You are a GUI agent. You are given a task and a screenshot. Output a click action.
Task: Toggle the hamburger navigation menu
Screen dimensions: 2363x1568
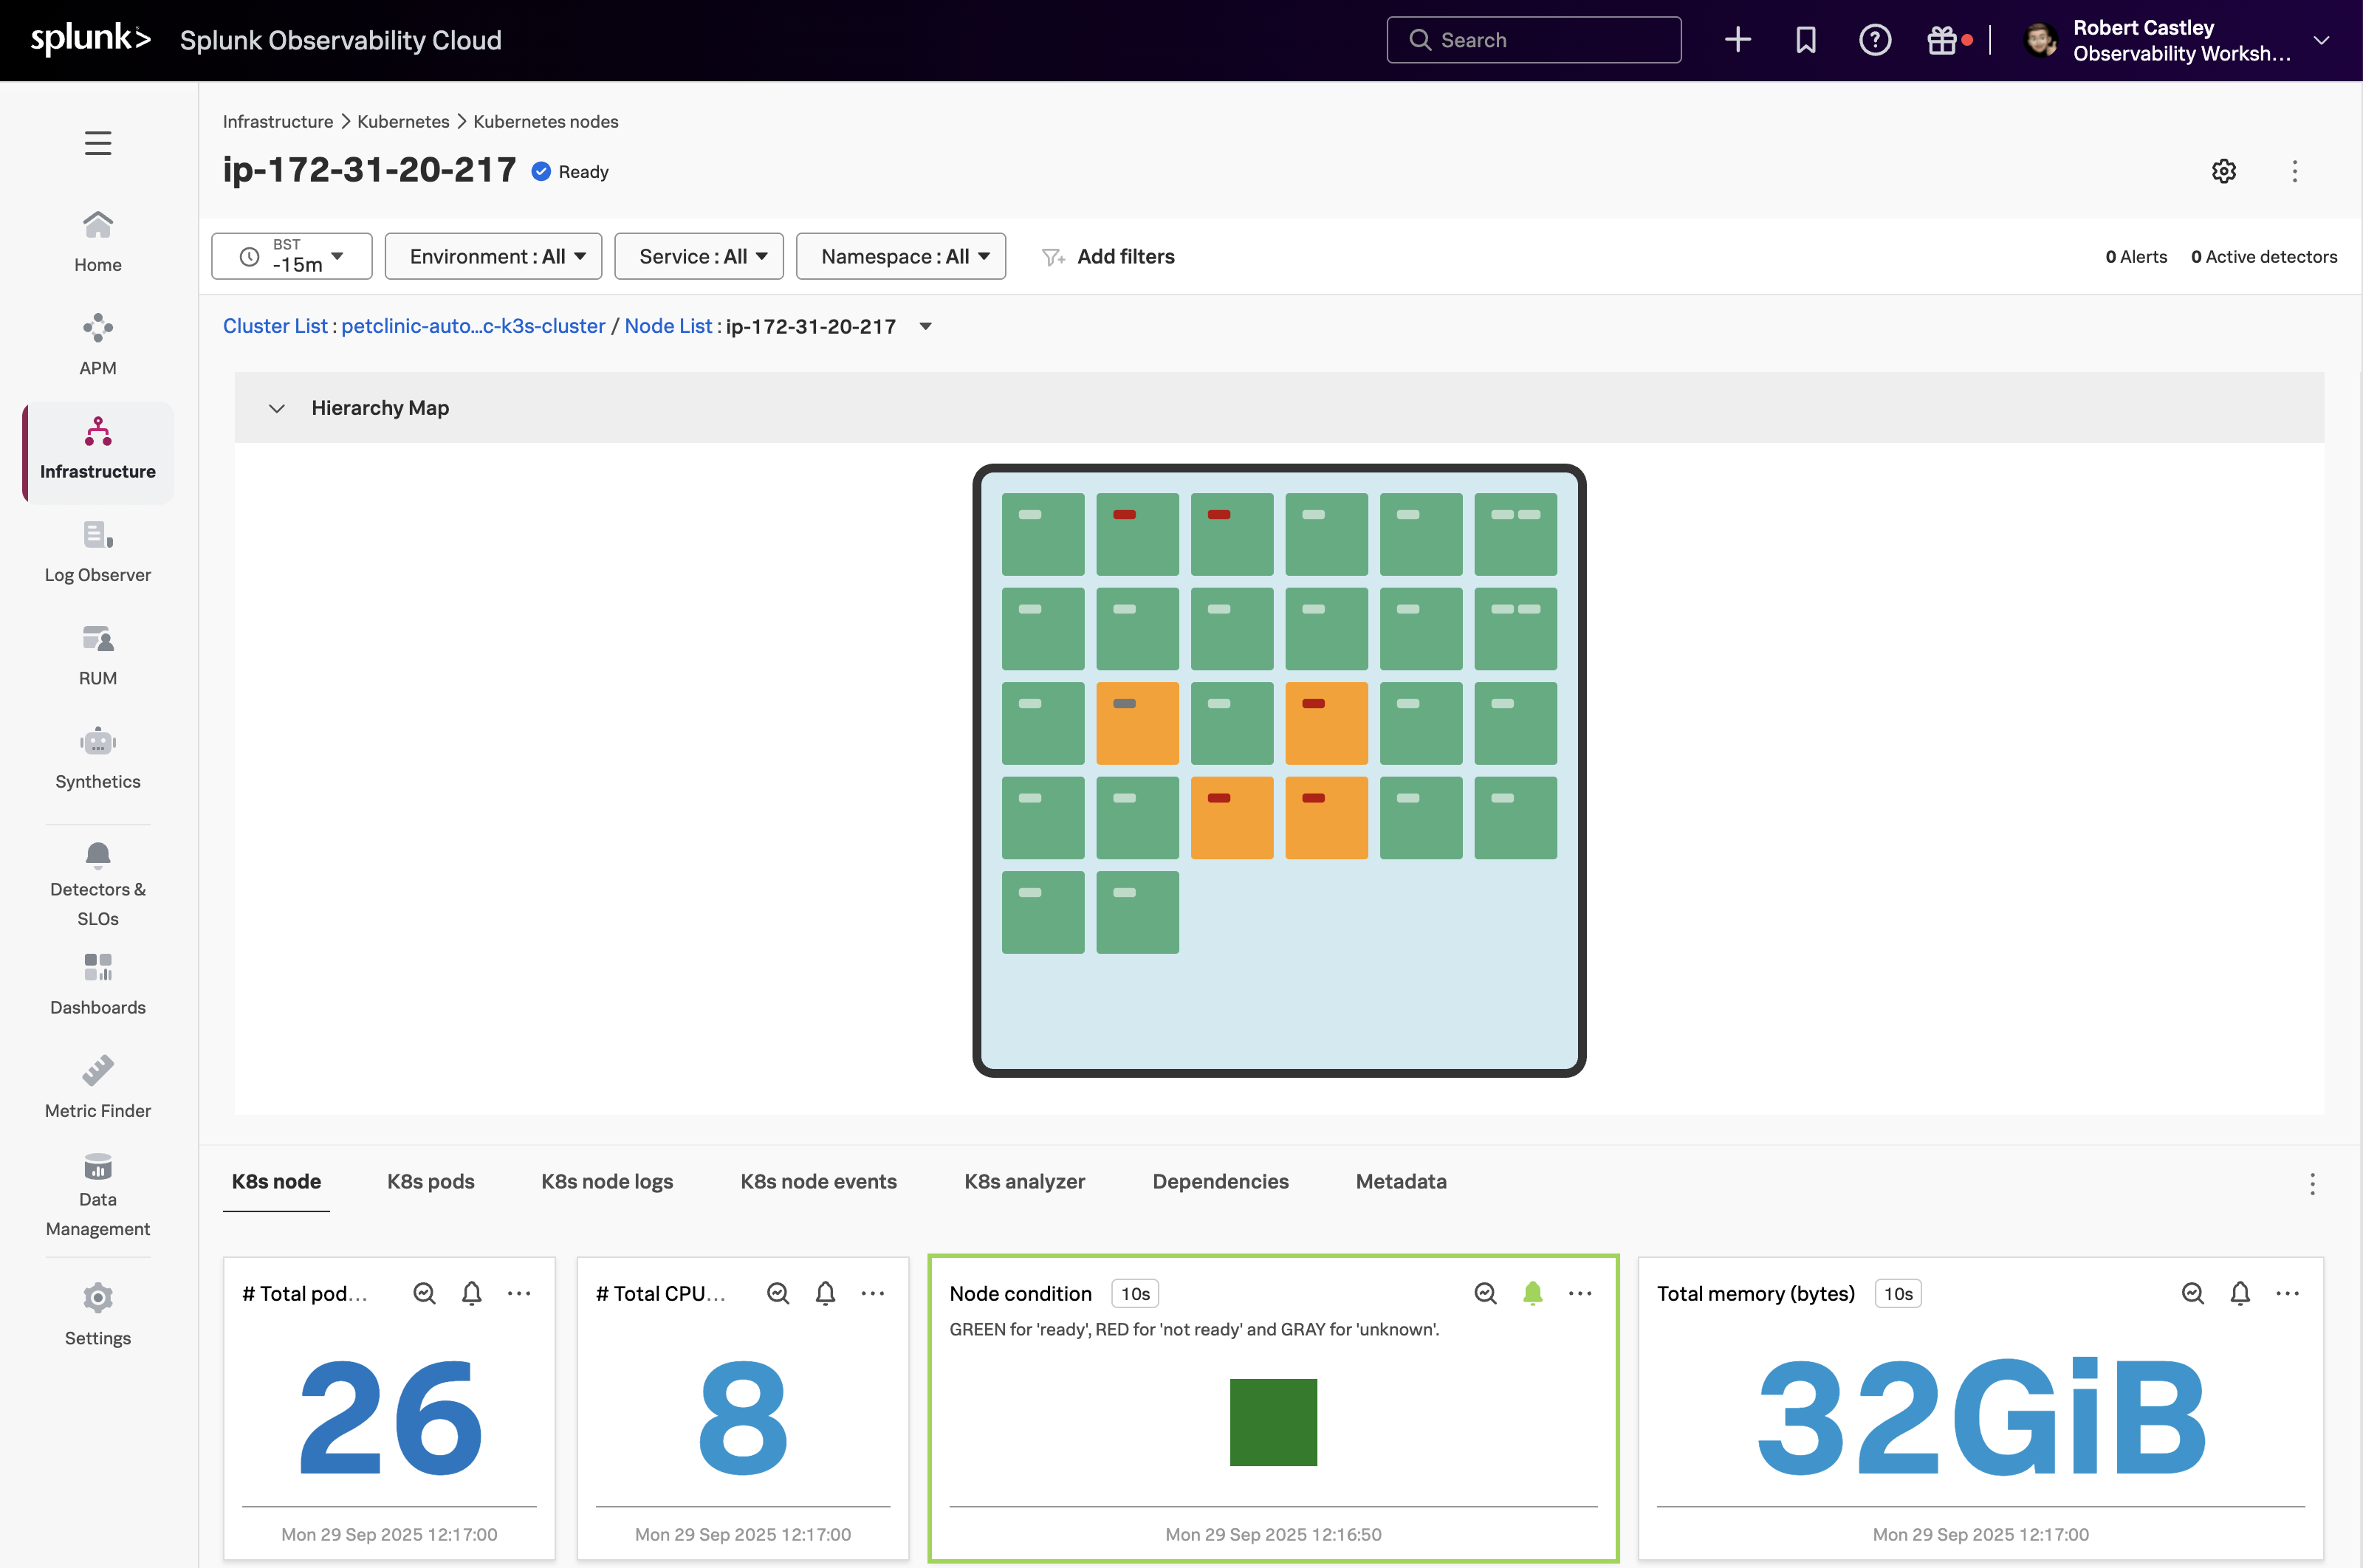click(97, 143)
